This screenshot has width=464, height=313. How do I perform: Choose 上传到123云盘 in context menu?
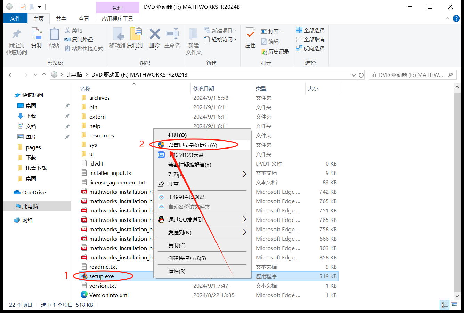coord(202,155)
